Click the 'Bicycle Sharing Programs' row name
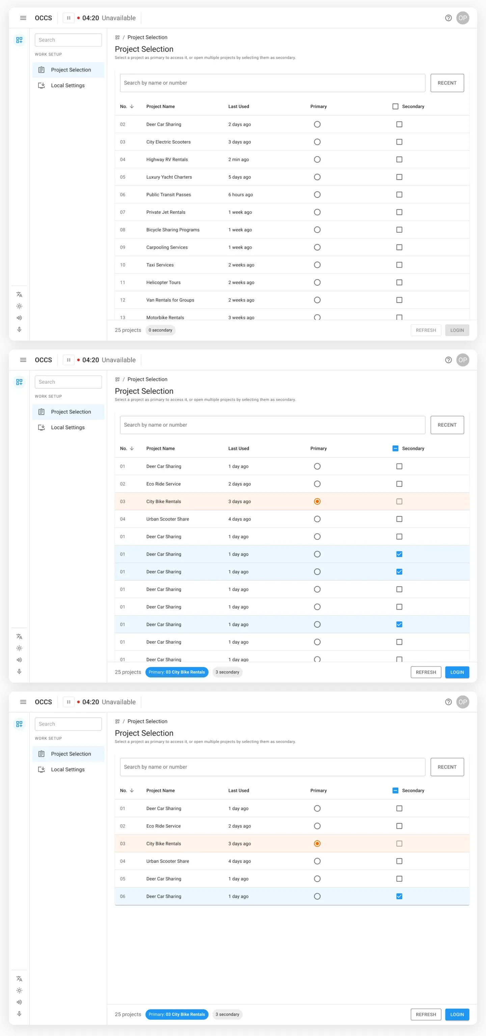Viewport: 486px width, 1036px height. click(x=173, y=230)
